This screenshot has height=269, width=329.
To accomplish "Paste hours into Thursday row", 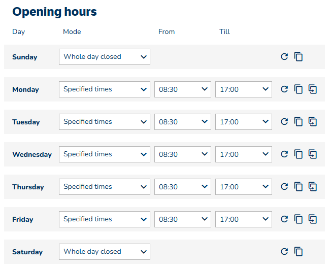I will coord(313,187).
